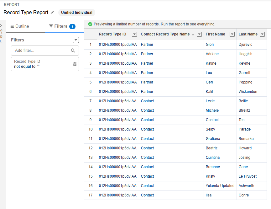Click into the Add filter search field
The image size is (271, 209).
coord(41,51)
